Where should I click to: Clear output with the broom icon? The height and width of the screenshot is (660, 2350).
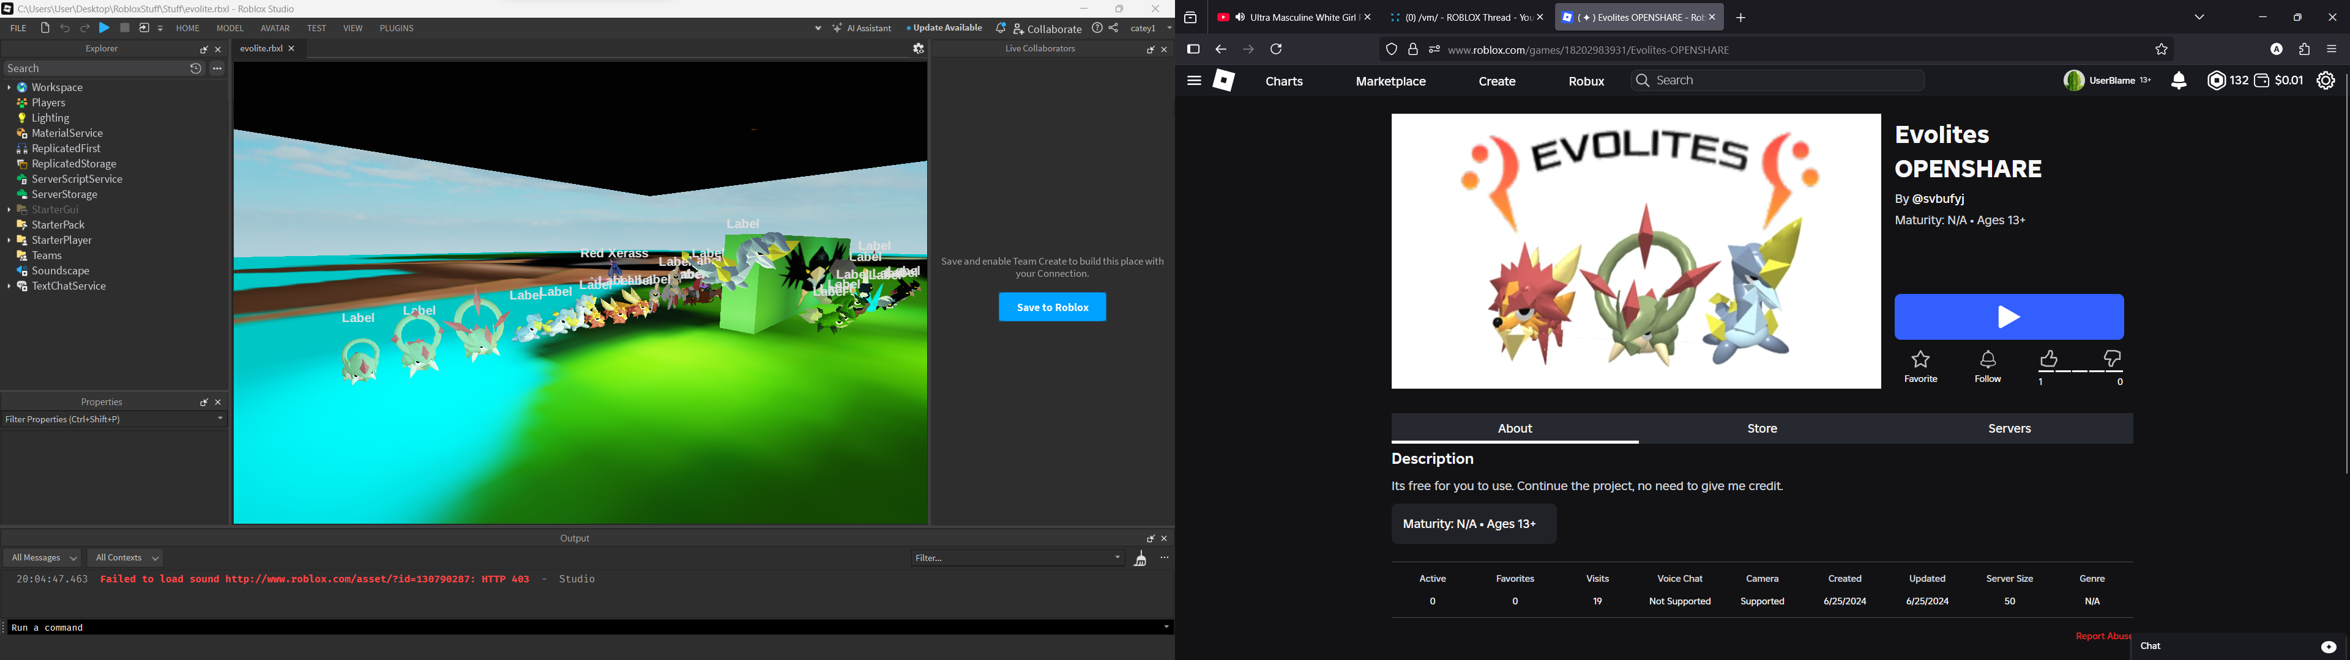(1140, 559)
